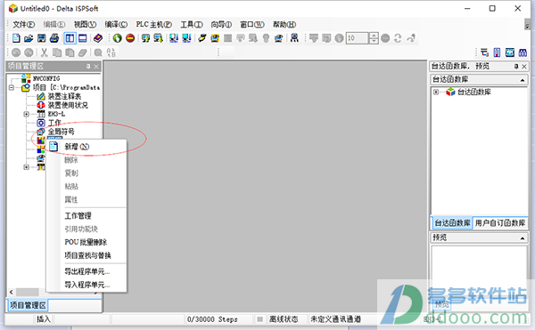Open the PLC主机 menu

154,25
